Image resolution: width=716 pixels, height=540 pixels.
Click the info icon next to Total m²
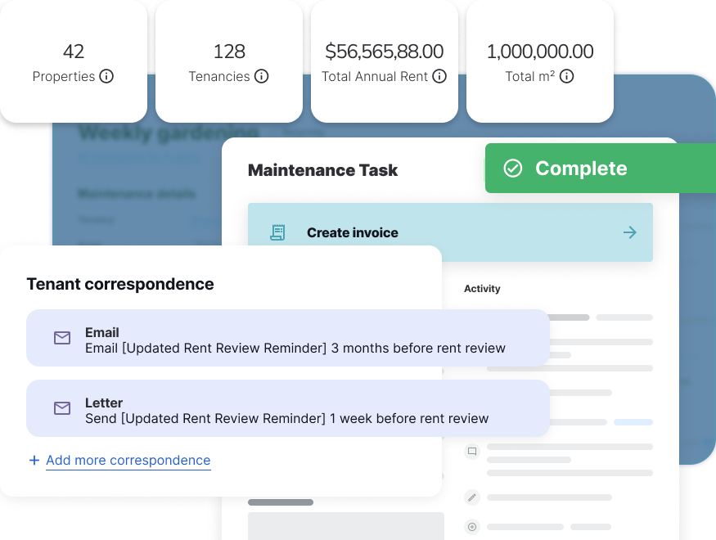pyautogui.click(x=566, y=76)
